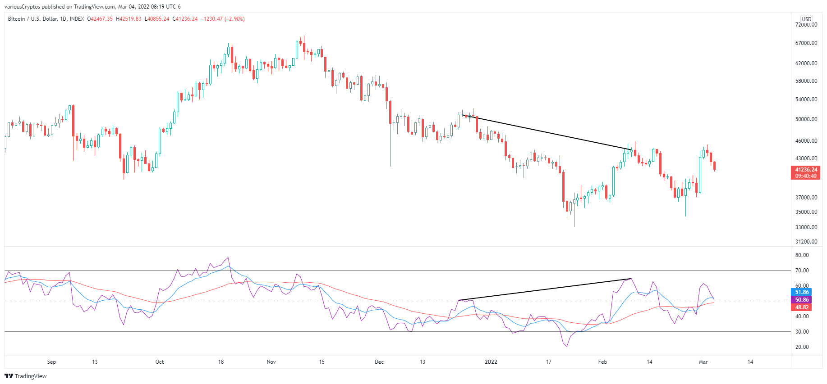Click the 20.00 RSI axis label
827x384 pixels.
[x=802, y=347]
